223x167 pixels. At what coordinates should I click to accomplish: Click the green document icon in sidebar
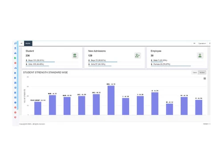tap(15, 58)
